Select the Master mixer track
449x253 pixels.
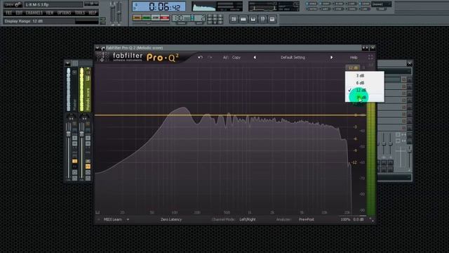[72, 89]
